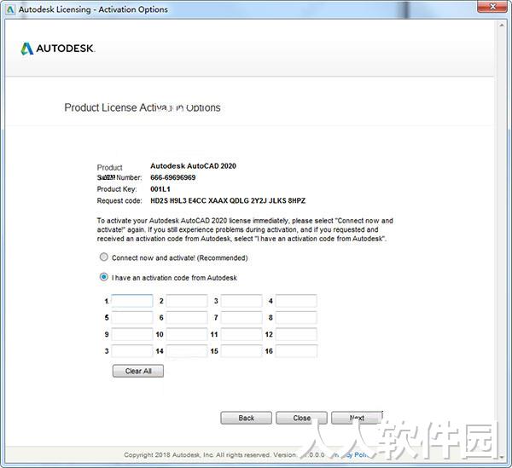
Task: Click the Close button at bottom
Action: [301, 418]
